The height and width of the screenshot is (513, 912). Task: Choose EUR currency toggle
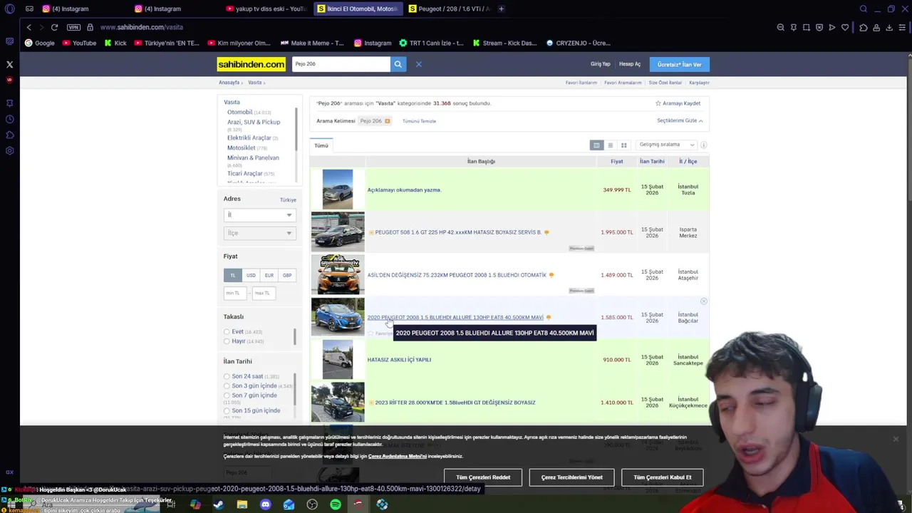pos(269,275)
